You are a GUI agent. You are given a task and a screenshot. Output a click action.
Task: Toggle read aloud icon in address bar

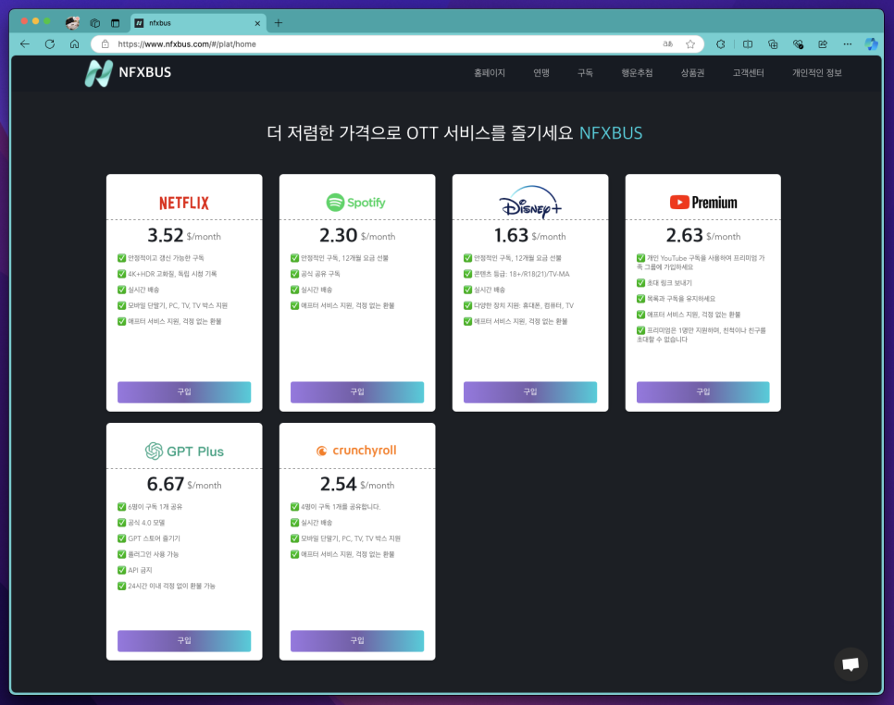point(667,43)
